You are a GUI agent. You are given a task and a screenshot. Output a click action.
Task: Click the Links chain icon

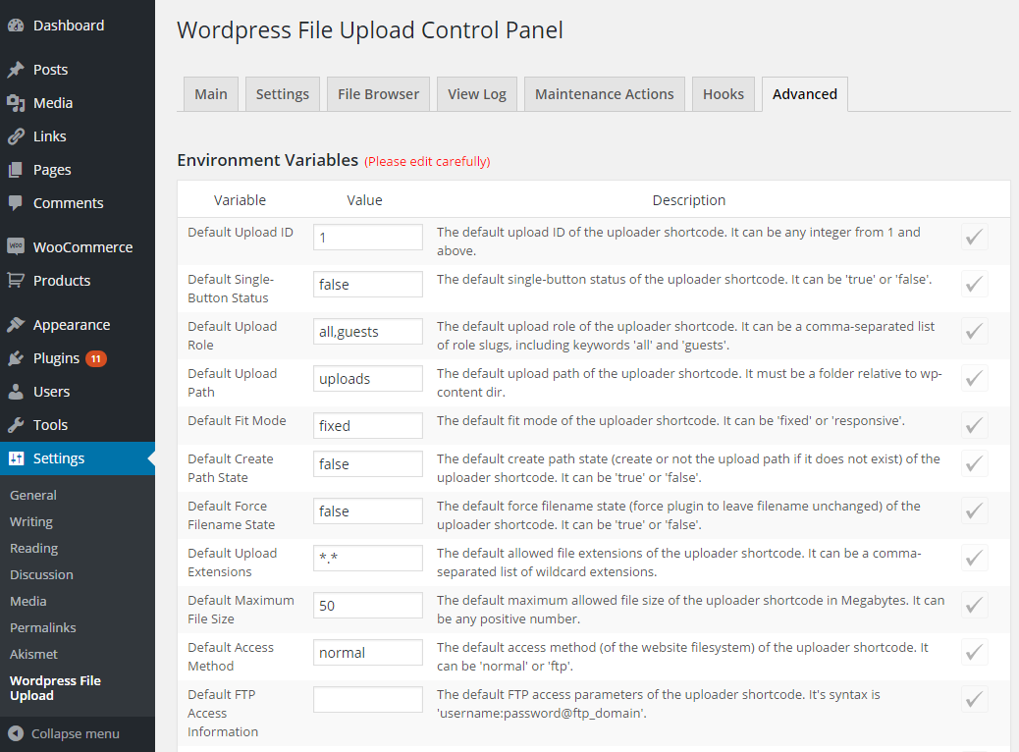(x=16, y=136)
